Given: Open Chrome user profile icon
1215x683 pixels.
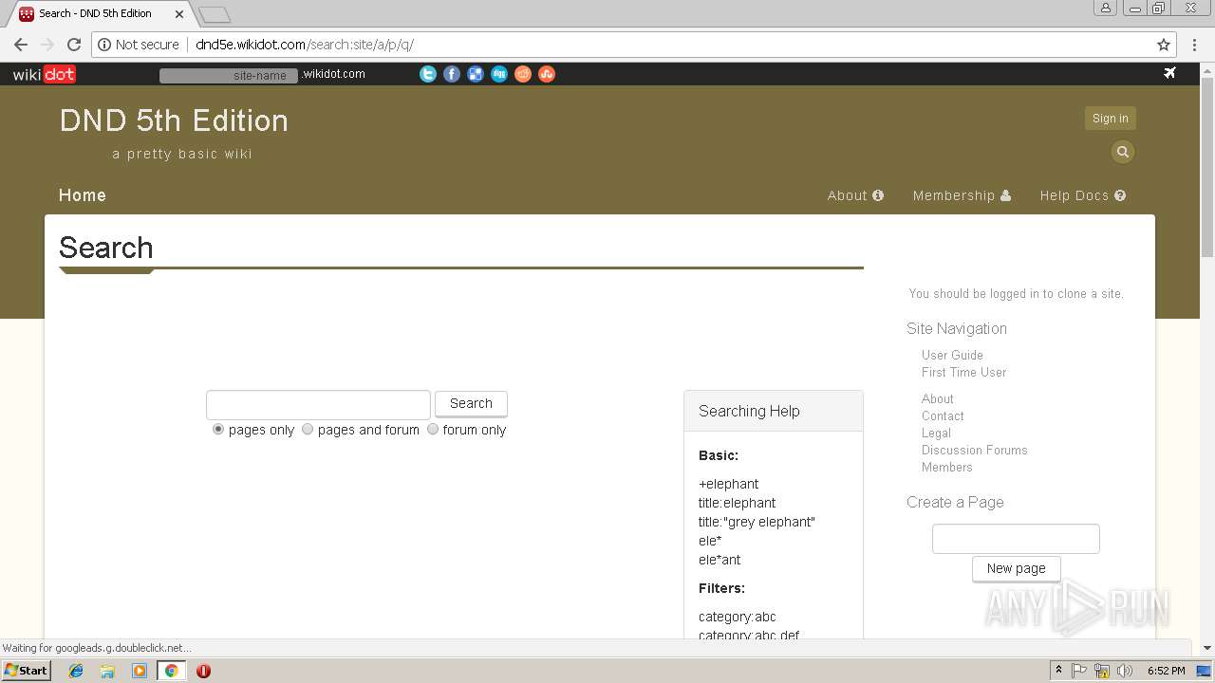Looking at the screenshot, I should (x=1106, y=9).
